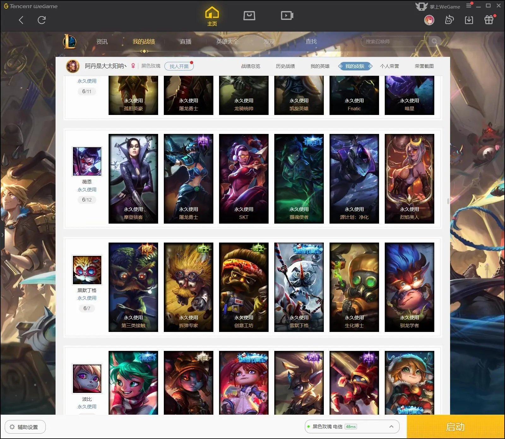Open the Vayne 屠龙勇士 skin card

coord(188,179)
